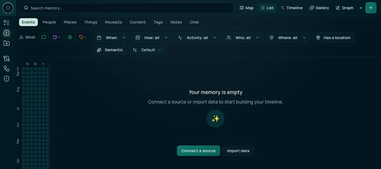The height and width of the screenshot is (169, 381).
Task: Click the sparkle icon below empty message
Action: coord(216,119)
